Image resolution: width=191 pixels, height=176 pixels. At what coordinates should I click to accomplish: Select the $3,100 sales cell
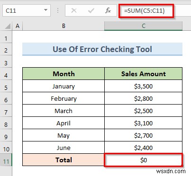point(144,123)
